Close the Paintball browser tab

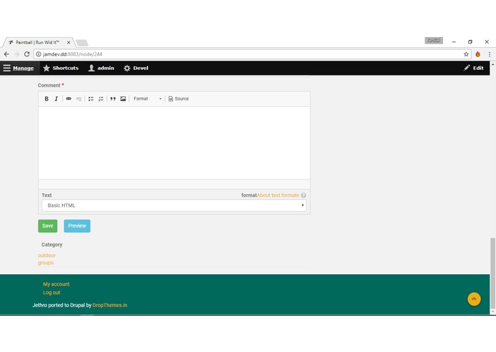(69, 42)
